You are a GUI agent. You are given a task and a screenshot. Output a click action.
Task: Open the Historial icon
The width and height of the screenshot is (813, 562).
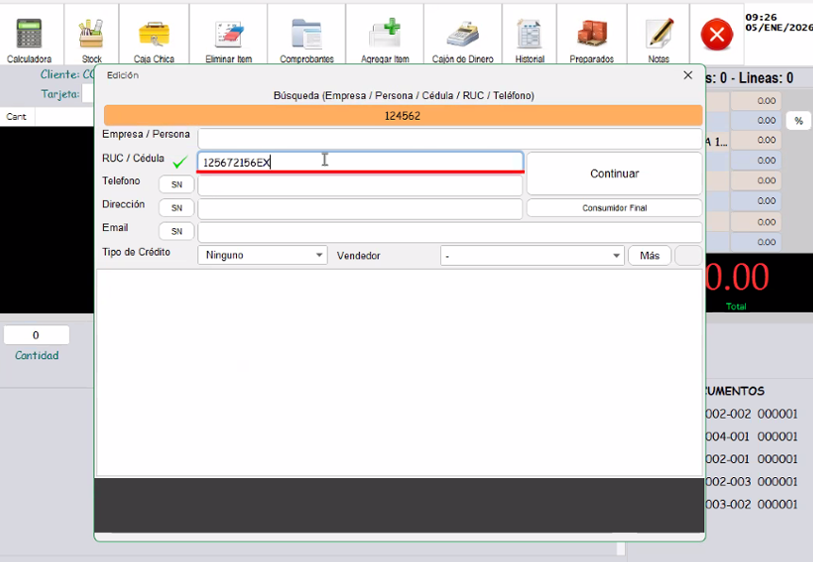[530, 35]
